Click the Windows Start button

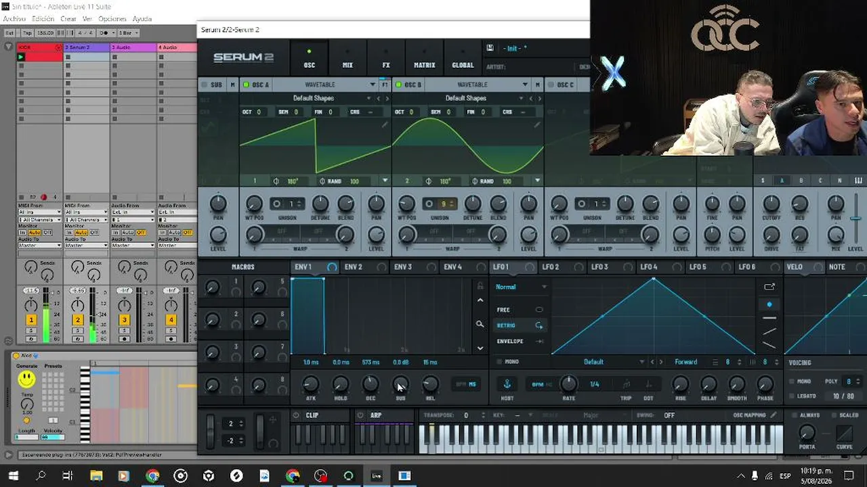click(13, 476)
